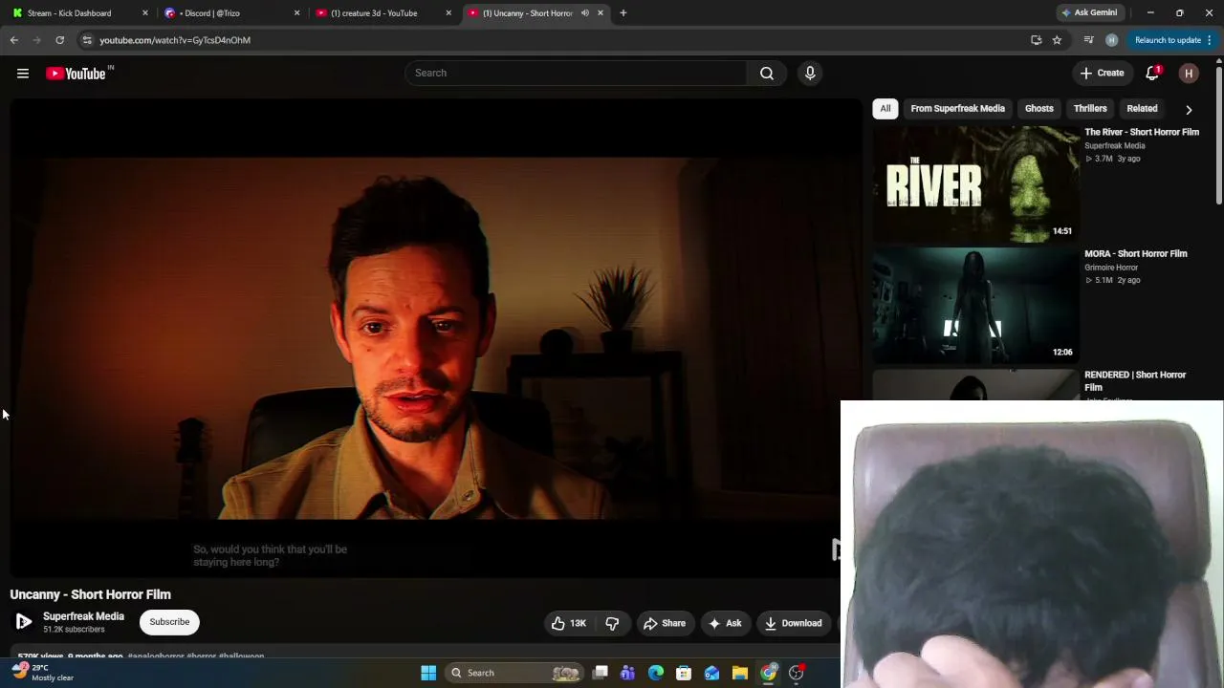Viewport: 1224px width, 688px height.
Task: Click the page vertical scrollbar
Action: pyautogui.click(x=1219, y=134)
